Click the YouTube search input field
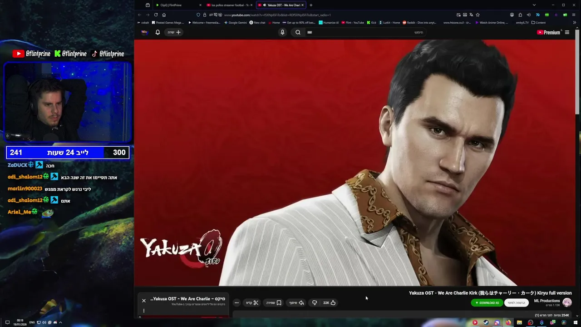 point(365,32)
